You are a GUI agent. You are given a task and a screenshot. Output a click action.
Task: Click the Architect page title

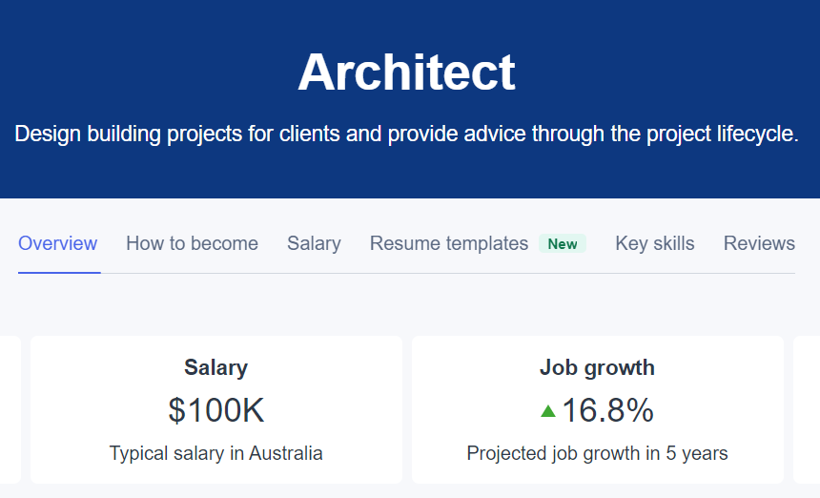tap(406, 72)
